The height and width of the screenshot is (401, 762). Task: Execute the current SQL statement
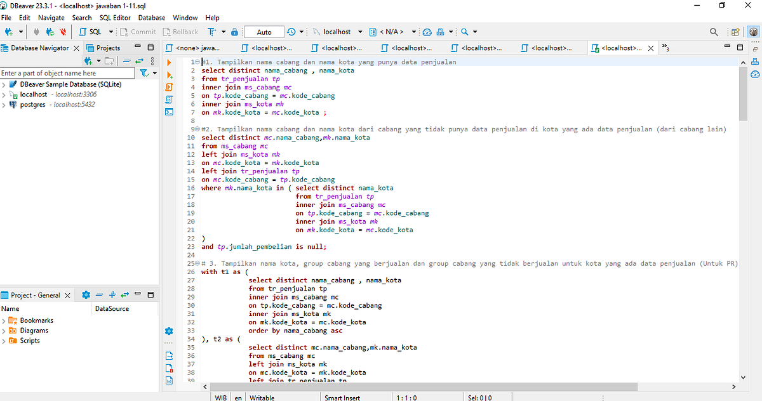(x=168, y=62)
